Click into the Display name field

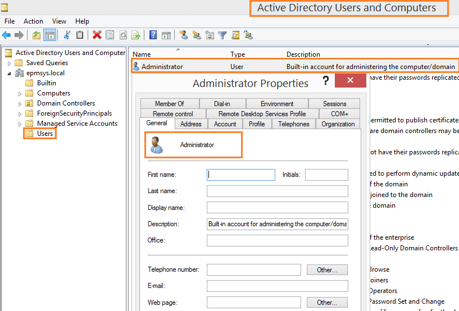278,208
